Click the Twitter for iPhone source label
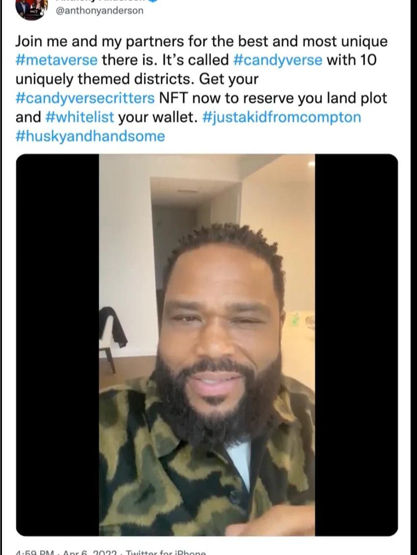417x555 pixels. 166,552
